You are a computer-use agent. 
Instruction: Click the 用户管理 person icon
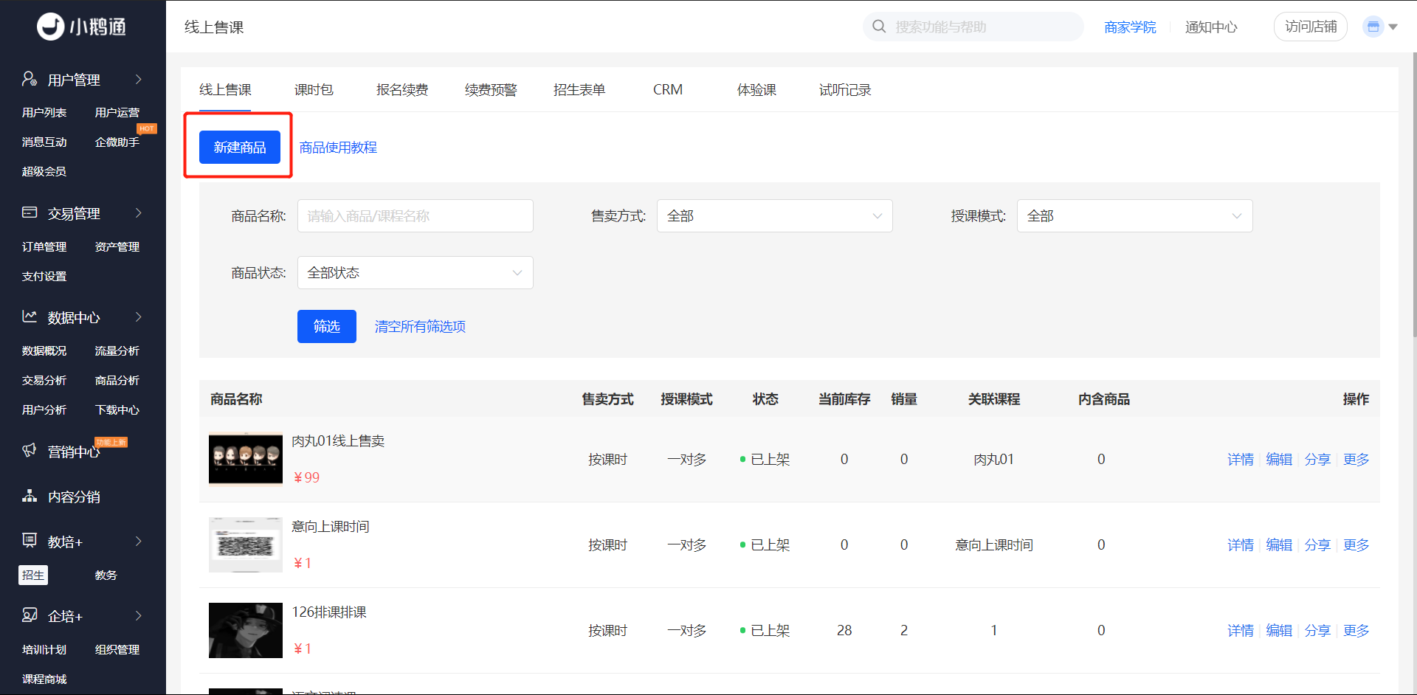(30, 79)
